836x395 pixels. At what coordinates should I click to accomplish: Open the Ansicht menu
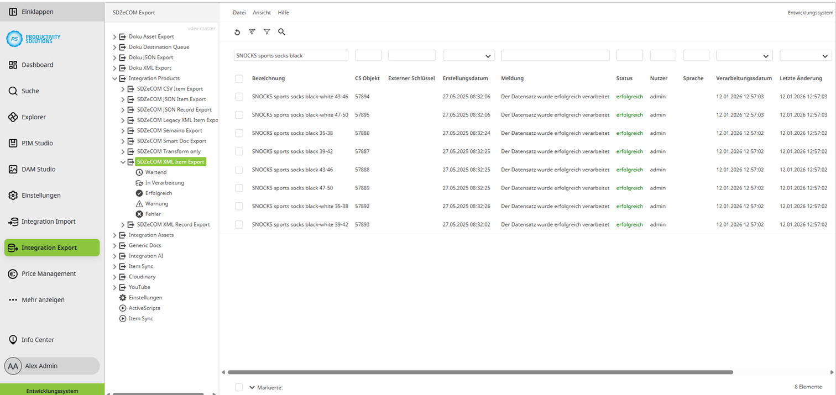[x=262, y=12]
